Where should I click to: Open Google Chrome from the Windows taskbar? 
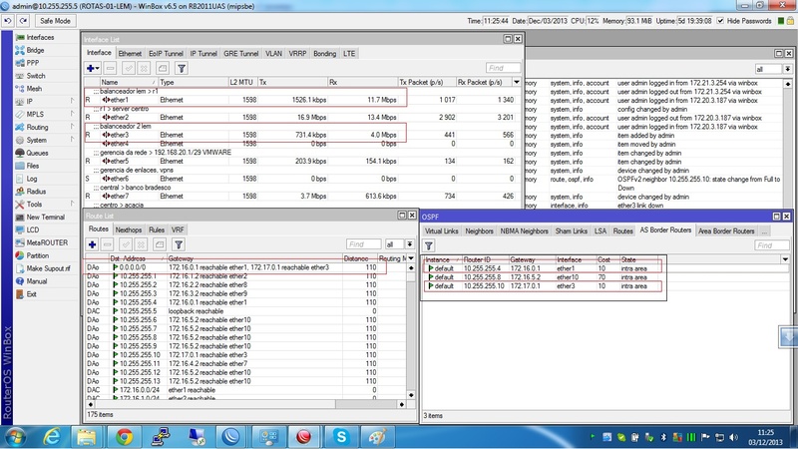pos(124,436)
